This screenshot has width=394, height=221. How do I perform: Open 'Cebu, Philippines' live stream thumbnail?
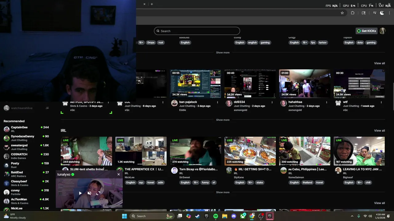point(305,151)
